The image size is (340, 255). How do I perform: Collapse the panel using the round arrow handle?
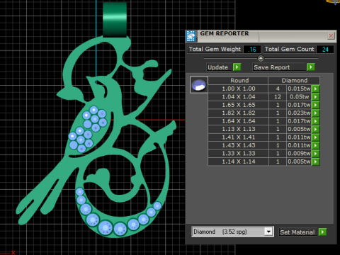(x=261, y=58)
